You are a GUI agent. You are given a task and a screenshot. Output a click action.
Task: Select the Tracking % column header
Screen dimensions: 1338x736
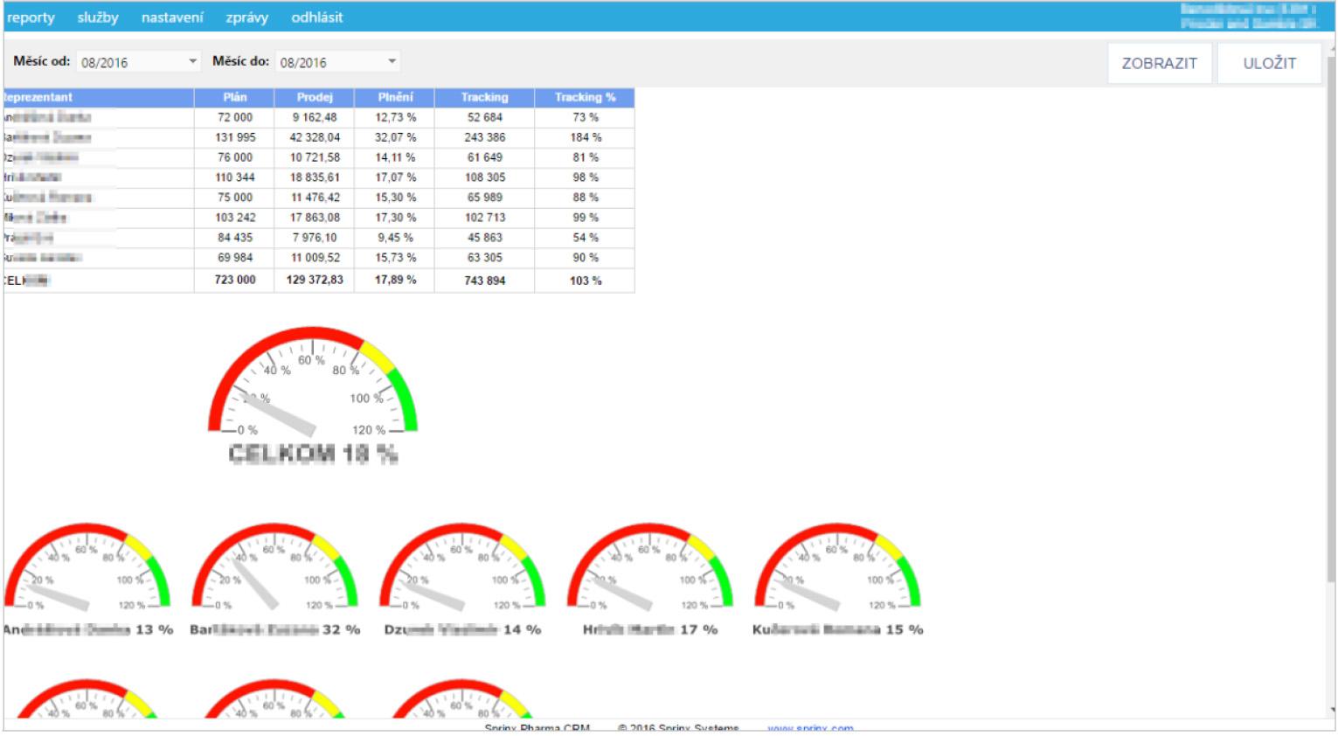585,97
